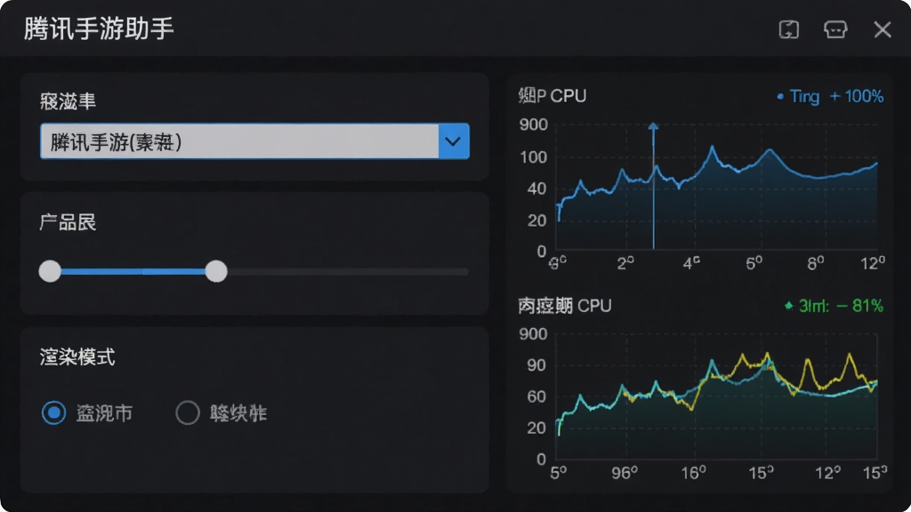
Task: Click the 模式 section heading
Action: [x=77, y=357]
